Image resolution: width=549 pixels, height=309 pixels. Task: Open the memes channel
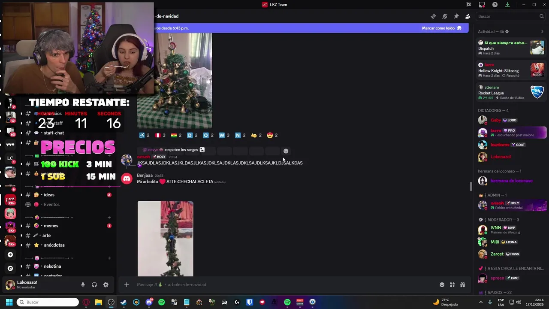pyautogui.click(x=69, y=226)
